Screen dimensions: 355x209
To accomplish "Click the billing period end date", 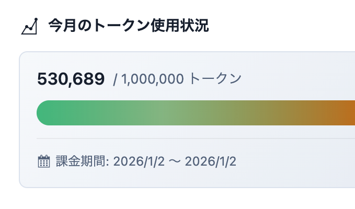I will [x=211, y=161].
